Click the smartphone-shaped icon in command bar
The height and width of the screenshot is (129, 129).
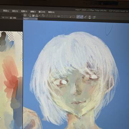pos(90,17)
